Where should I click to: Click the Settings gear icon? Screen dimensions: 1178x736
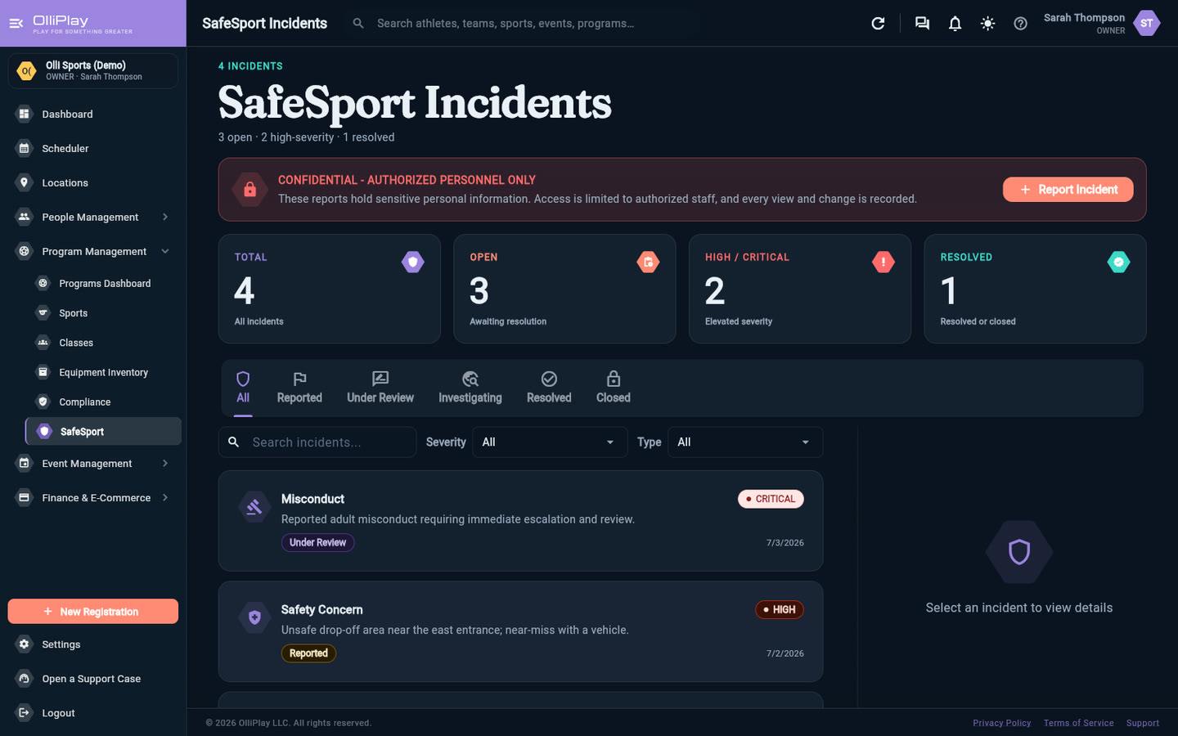tap(24, 644)
